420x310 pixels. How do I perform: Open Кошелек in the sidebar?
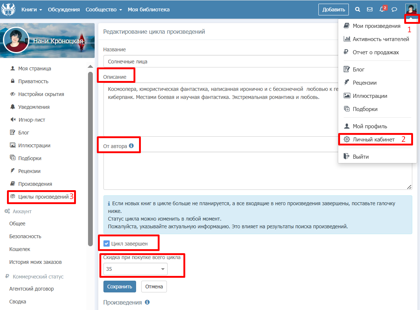pyautogui.click(x=20, y=249)
